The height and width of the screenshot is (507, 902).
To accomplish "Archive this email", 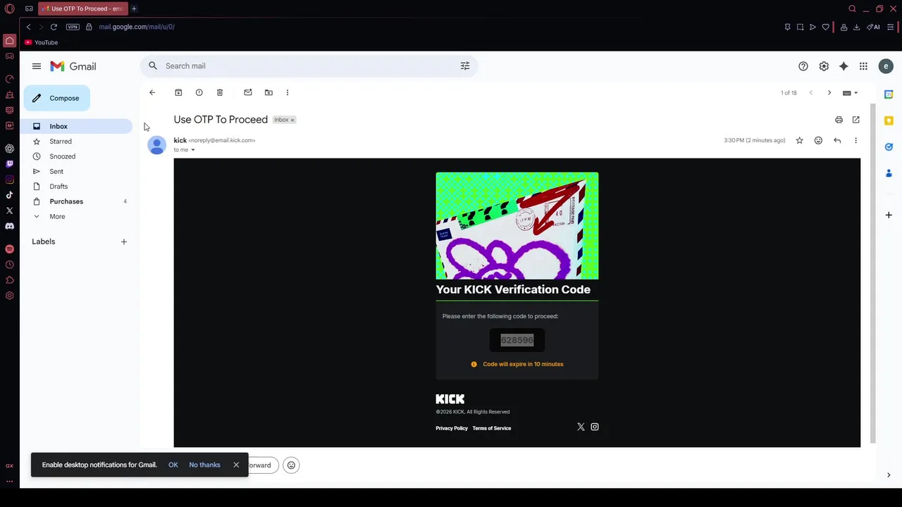I will click(178, 92).
